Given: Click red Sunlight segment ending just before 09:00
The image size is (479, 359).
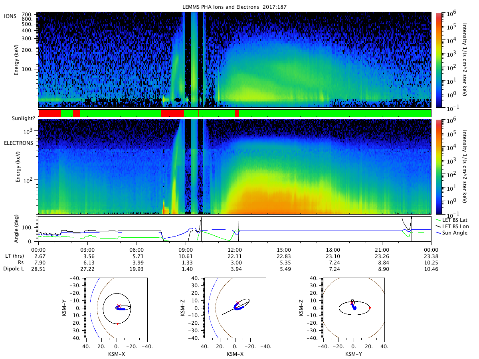Looking at the screenshot, I should point(172,113).
